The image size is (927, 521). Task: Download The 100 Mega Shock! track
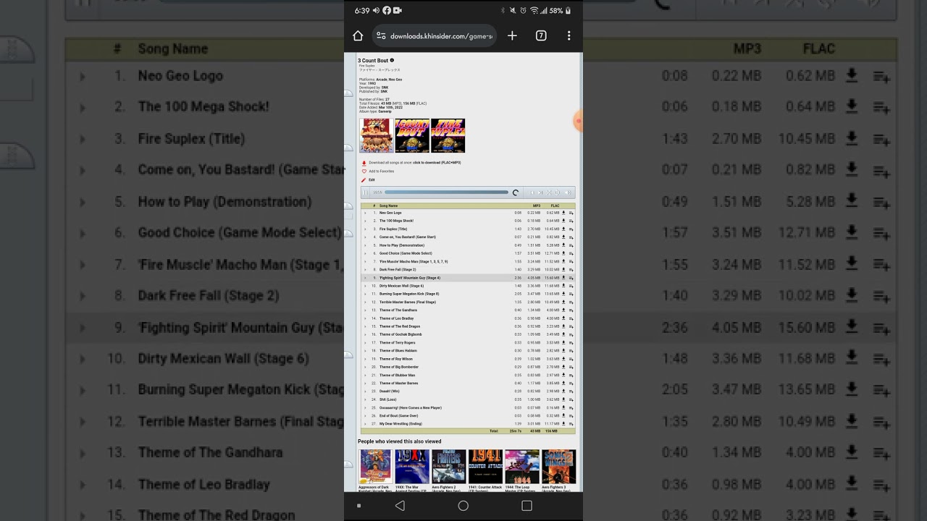(563, 221)
